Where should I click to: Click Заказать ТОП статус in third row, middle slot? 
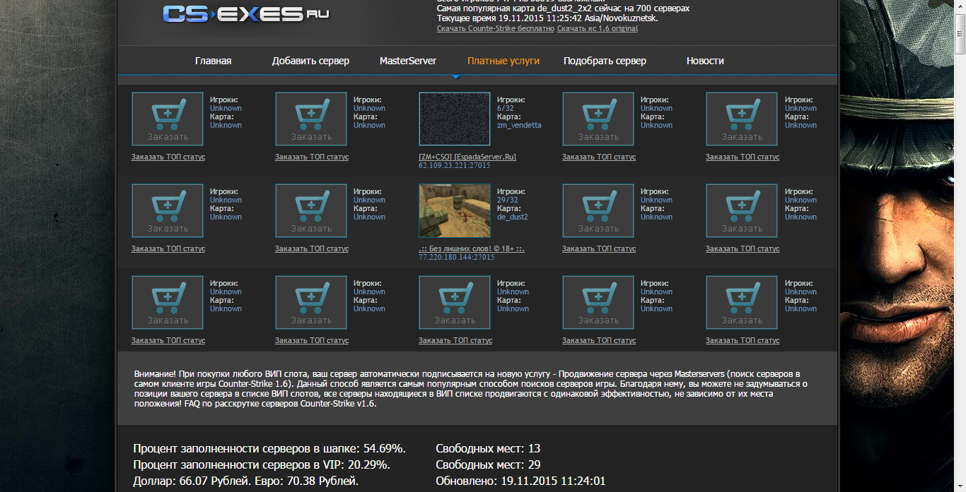tap(455, 340)
